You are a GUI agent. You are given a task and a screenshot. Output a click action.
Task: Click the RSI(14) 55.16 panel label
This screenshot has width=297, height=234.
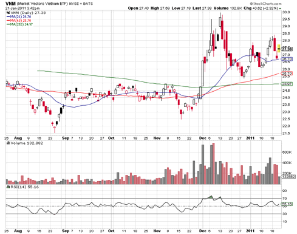[24, 187]
